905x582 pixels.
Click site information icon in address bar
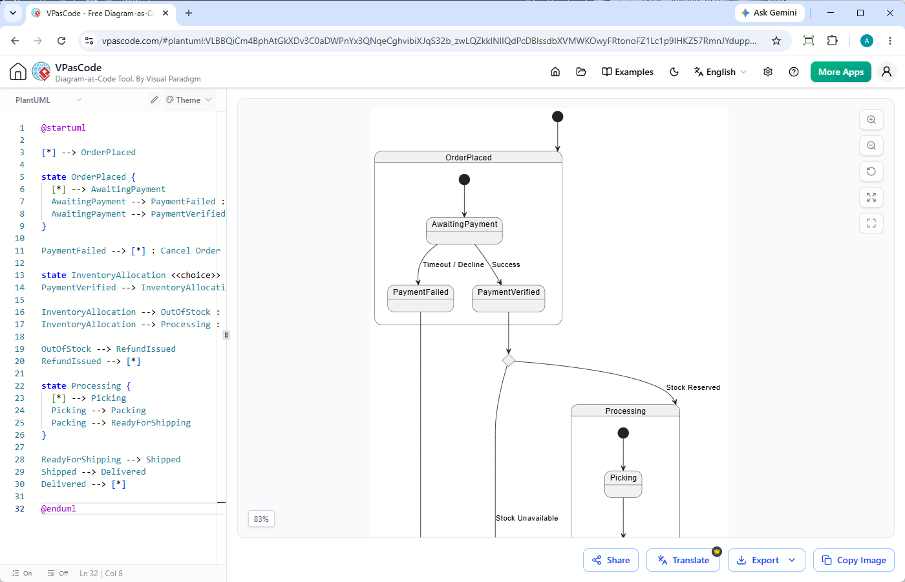click(89, 41)
